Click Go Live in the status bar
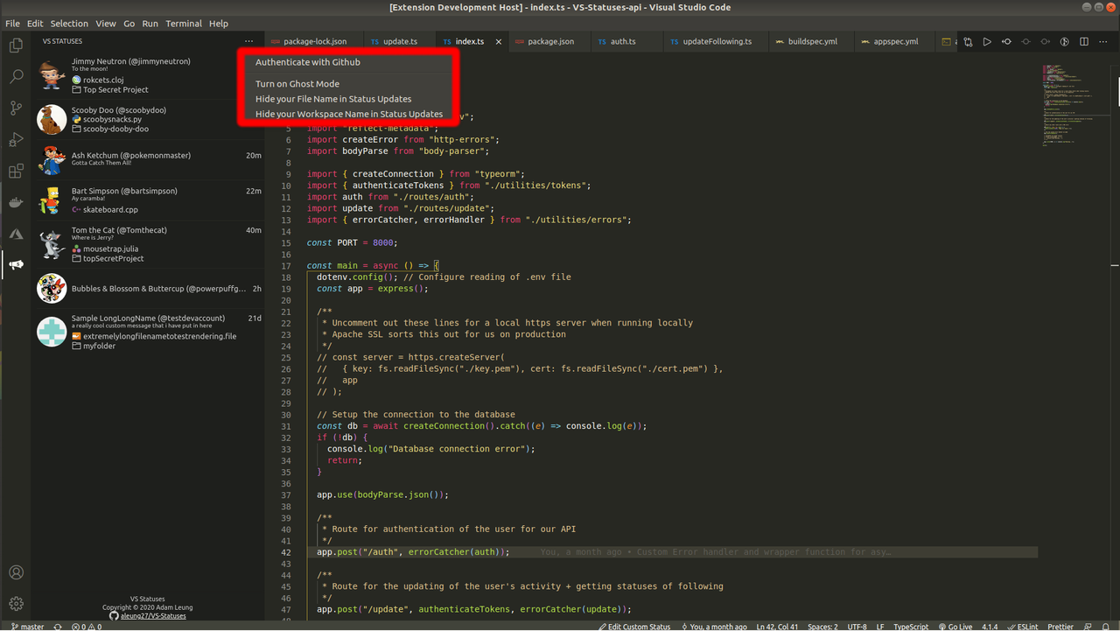 (x=955, y=627)
